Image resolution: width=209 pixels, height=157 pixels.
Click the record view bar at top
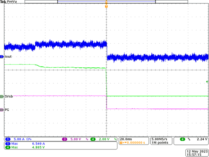click(106, 2)
